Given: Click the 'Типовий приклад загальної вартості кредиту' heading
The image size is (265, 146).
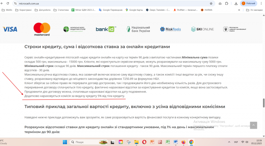Looking at the screenshot, I should pos(125,107).
